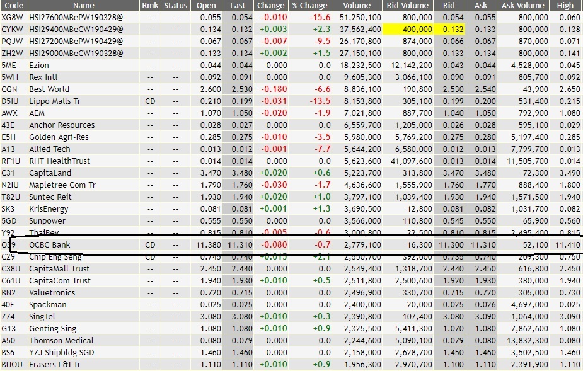Sort by the High column header
Viewport: 583px width, 371px height.
coord(565,6)
